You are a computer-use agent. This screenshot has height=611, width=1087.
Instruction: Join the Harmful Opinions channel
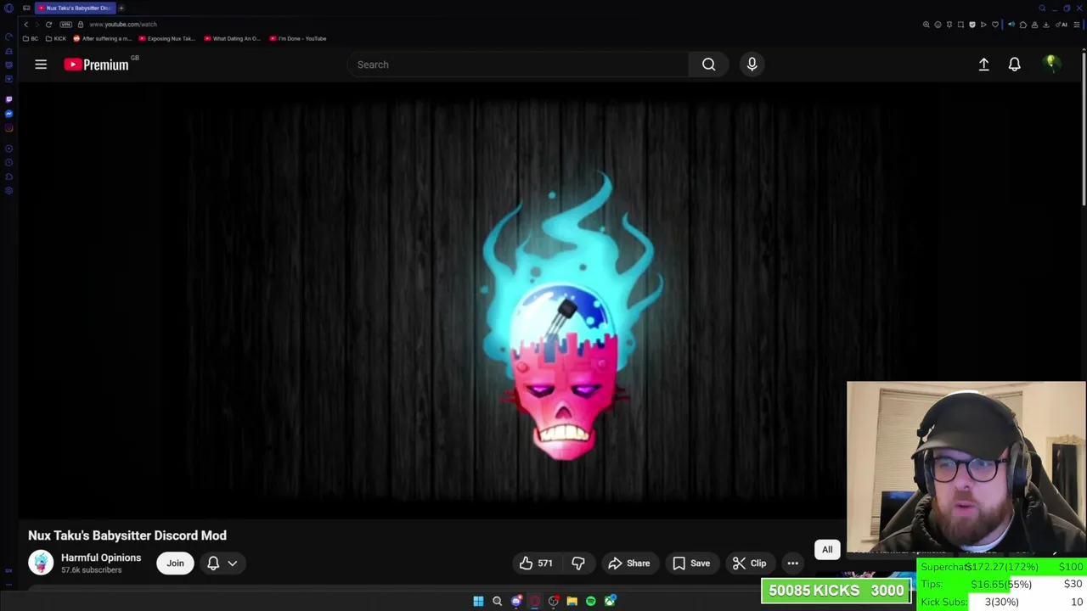coord(175,563)
